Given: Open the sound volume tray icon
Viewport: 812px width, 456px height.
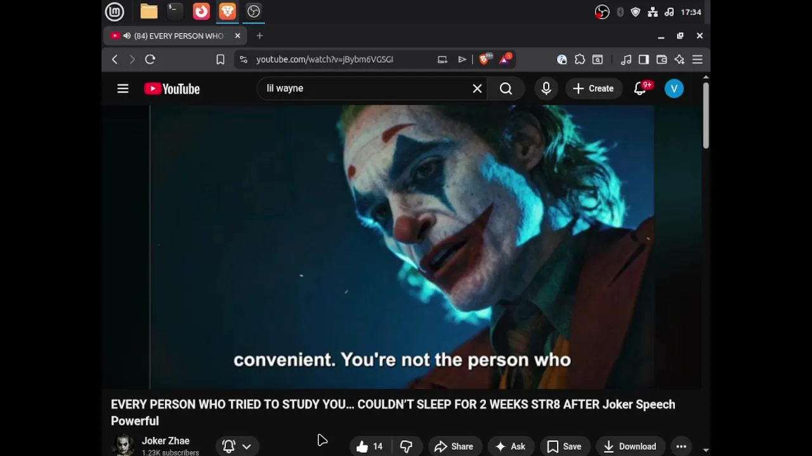Looking at the screenshot, I should (669, 12).
